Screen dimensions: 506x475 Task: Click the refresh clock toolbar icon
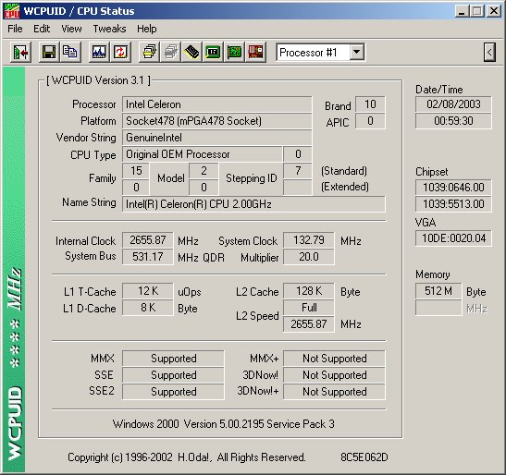120,52
